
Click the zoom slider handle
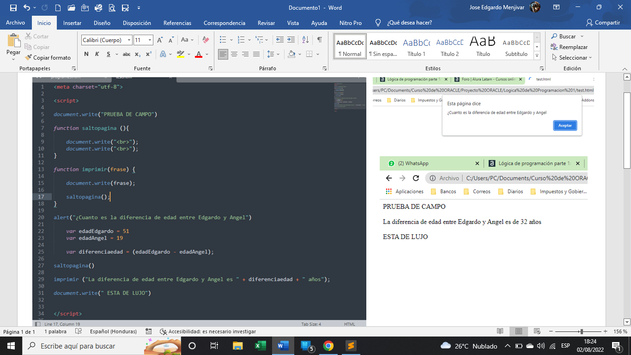[582, 331]
